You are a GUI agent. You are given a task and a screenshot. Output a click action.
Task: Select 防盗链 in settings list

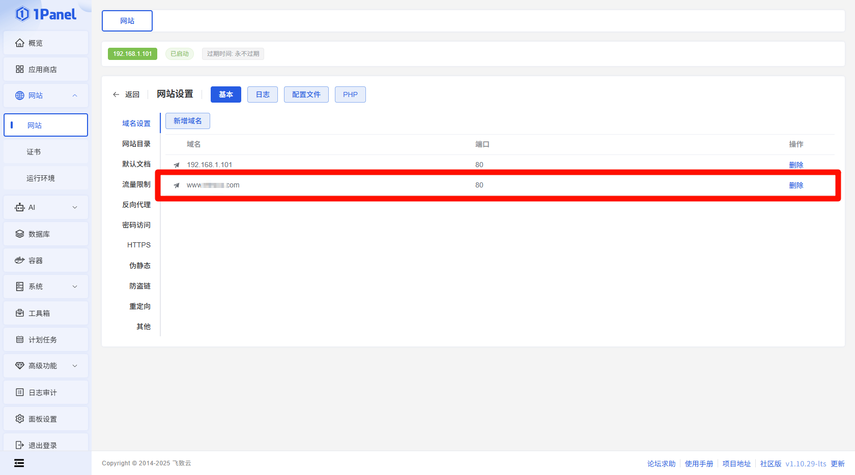pos(140,286)
